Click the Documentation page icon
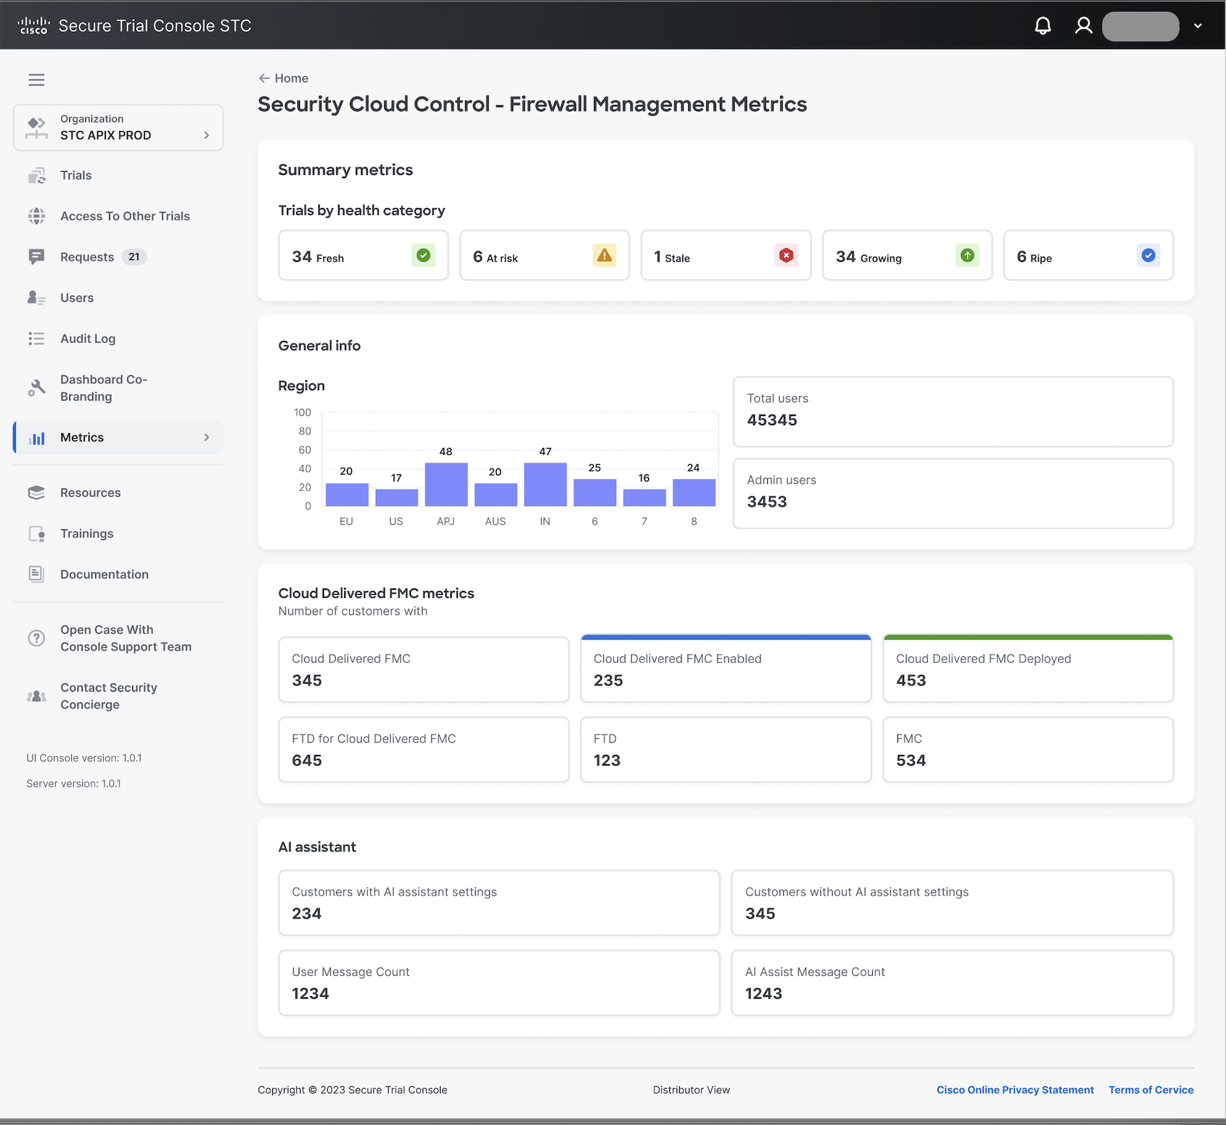 [x=37, y=574]
